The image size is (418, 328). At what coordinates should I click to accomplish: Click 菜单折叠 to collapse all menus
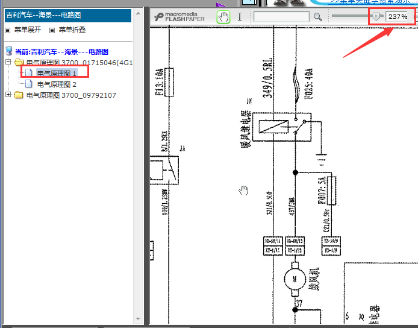72,30
